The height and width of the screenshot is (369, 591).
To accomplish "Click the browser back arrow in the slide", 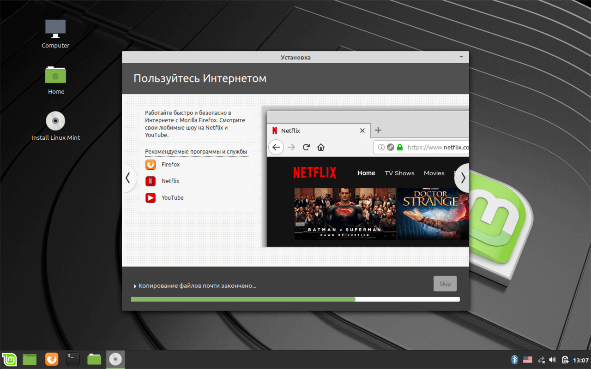I will pyautogui.click(x=276, y=147).
